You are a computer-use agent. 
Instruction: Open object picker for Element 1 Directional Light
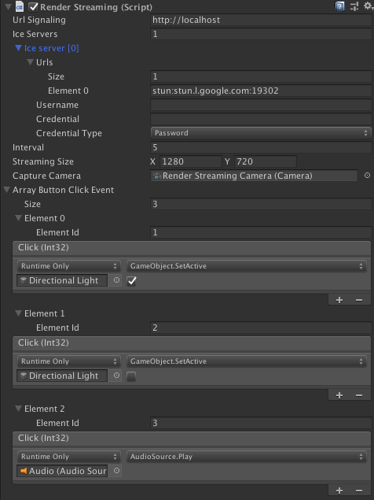[116, 376]
